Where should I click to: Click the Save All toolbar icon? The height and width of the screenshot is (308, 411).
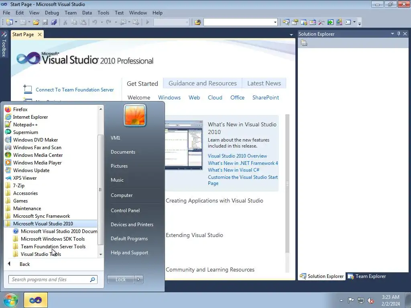point(54,22)
